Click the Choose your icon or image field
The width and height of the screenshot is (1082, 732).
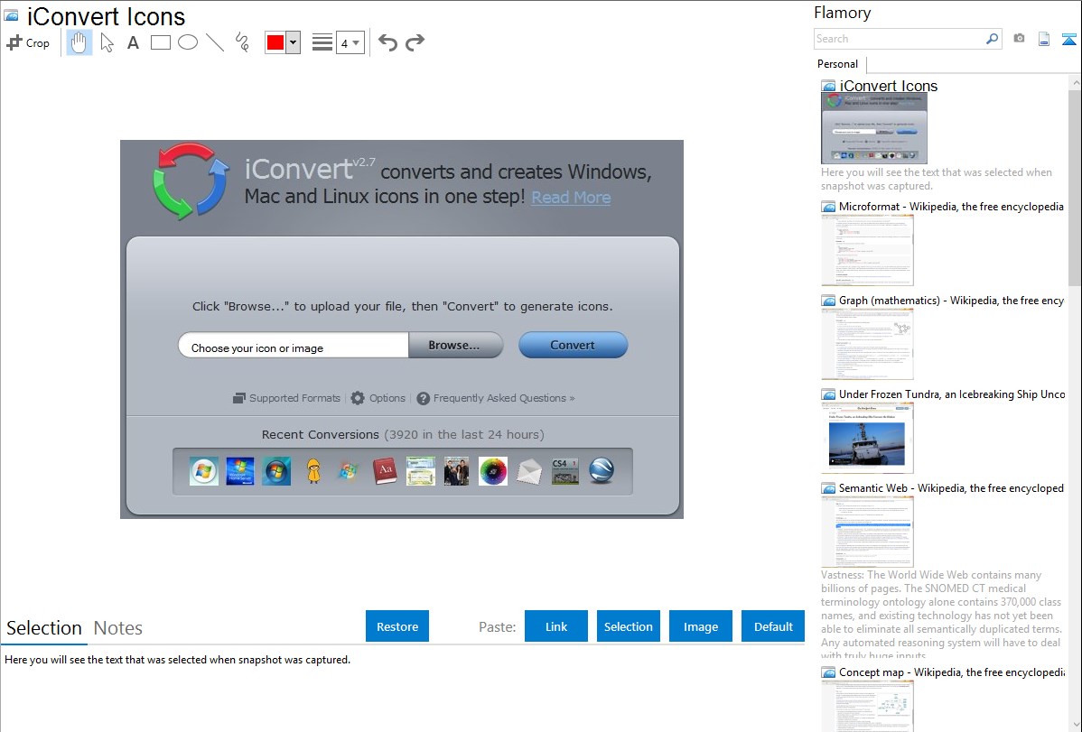(x=294, y=346)
